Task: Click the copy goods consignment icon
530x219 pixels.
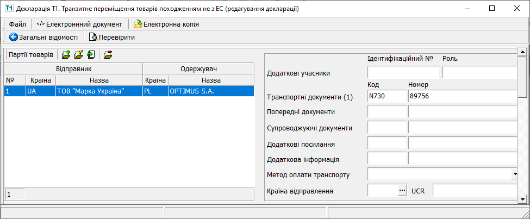Action: [x=91, y=55]
